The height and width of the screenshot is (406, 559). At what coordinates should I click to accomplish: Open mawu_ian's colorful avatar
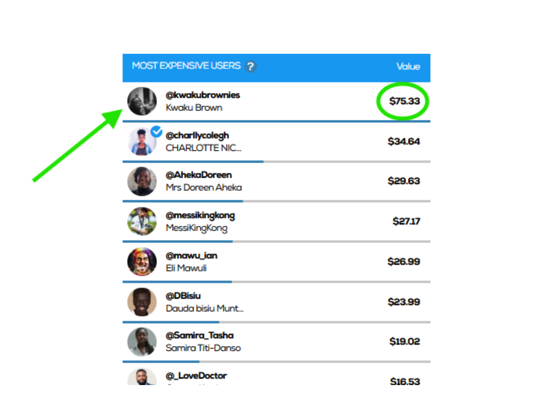142,262
